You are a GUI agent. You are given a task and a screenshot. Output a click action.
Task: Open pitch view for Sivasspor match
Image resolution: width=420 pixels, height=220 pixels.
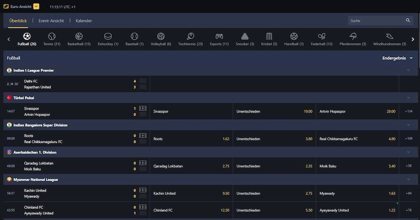[143, 108]
